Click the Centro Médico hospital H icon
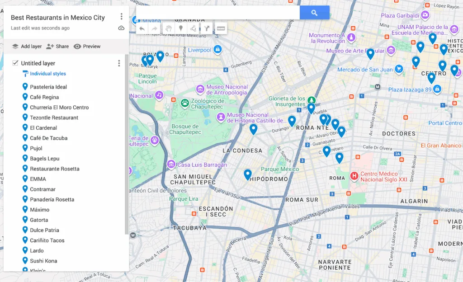Viewport: 463px width, 282px height. pos(354,176)
